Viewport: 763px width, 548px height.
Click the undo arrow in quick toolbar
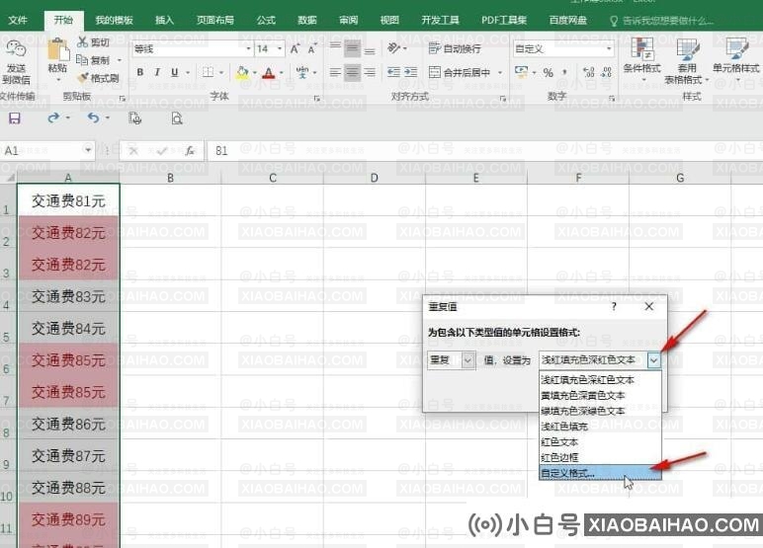93,117
